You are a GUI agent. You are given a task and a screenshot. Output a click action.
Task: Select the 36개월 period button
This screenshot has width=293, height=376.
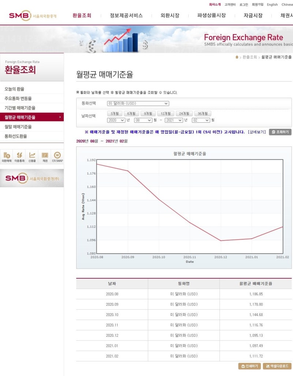tap(203, 114)
